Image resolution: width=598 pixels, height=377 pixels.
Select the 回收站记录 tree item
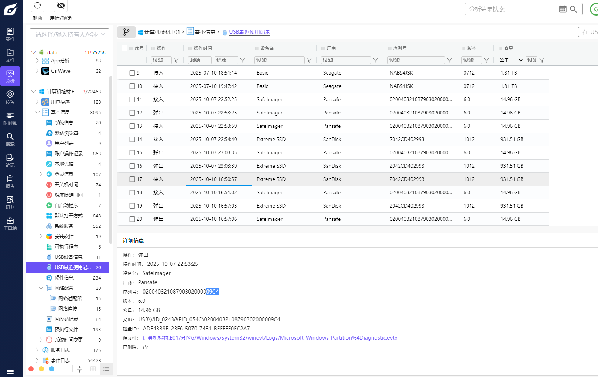point(66,319)
